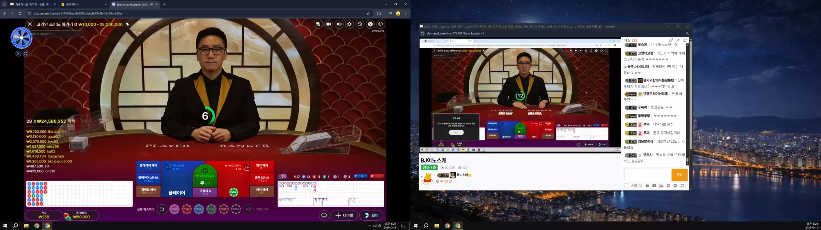Image resolution: width=821 pixels, height=230 pixels.
Task: Select the 10k chip
Action: click(187, 209)
